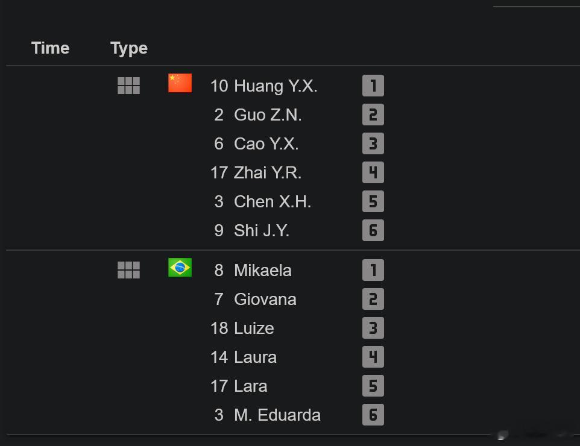Open player Mikaela profile
The width and height of the screenshot is (580, 446).
[x=263, y=271]
